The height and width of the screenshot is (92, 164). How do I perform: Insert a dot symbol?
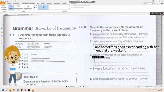point(34,7)
